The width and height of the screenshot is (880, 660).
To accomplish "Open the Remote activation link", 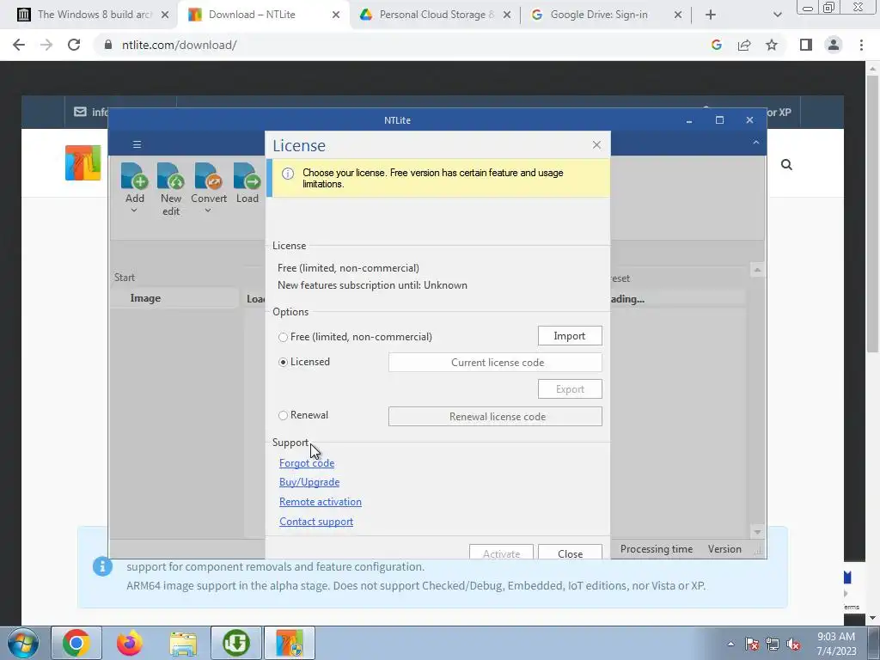I will [321, 502].
